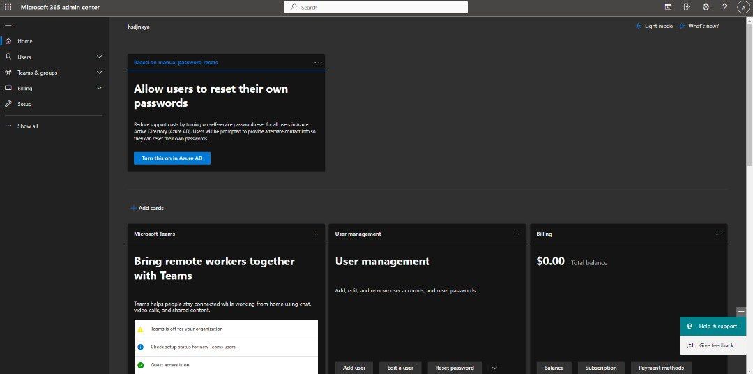
Task: Click the Help & support headset icon
Action: tap(690, 326)
